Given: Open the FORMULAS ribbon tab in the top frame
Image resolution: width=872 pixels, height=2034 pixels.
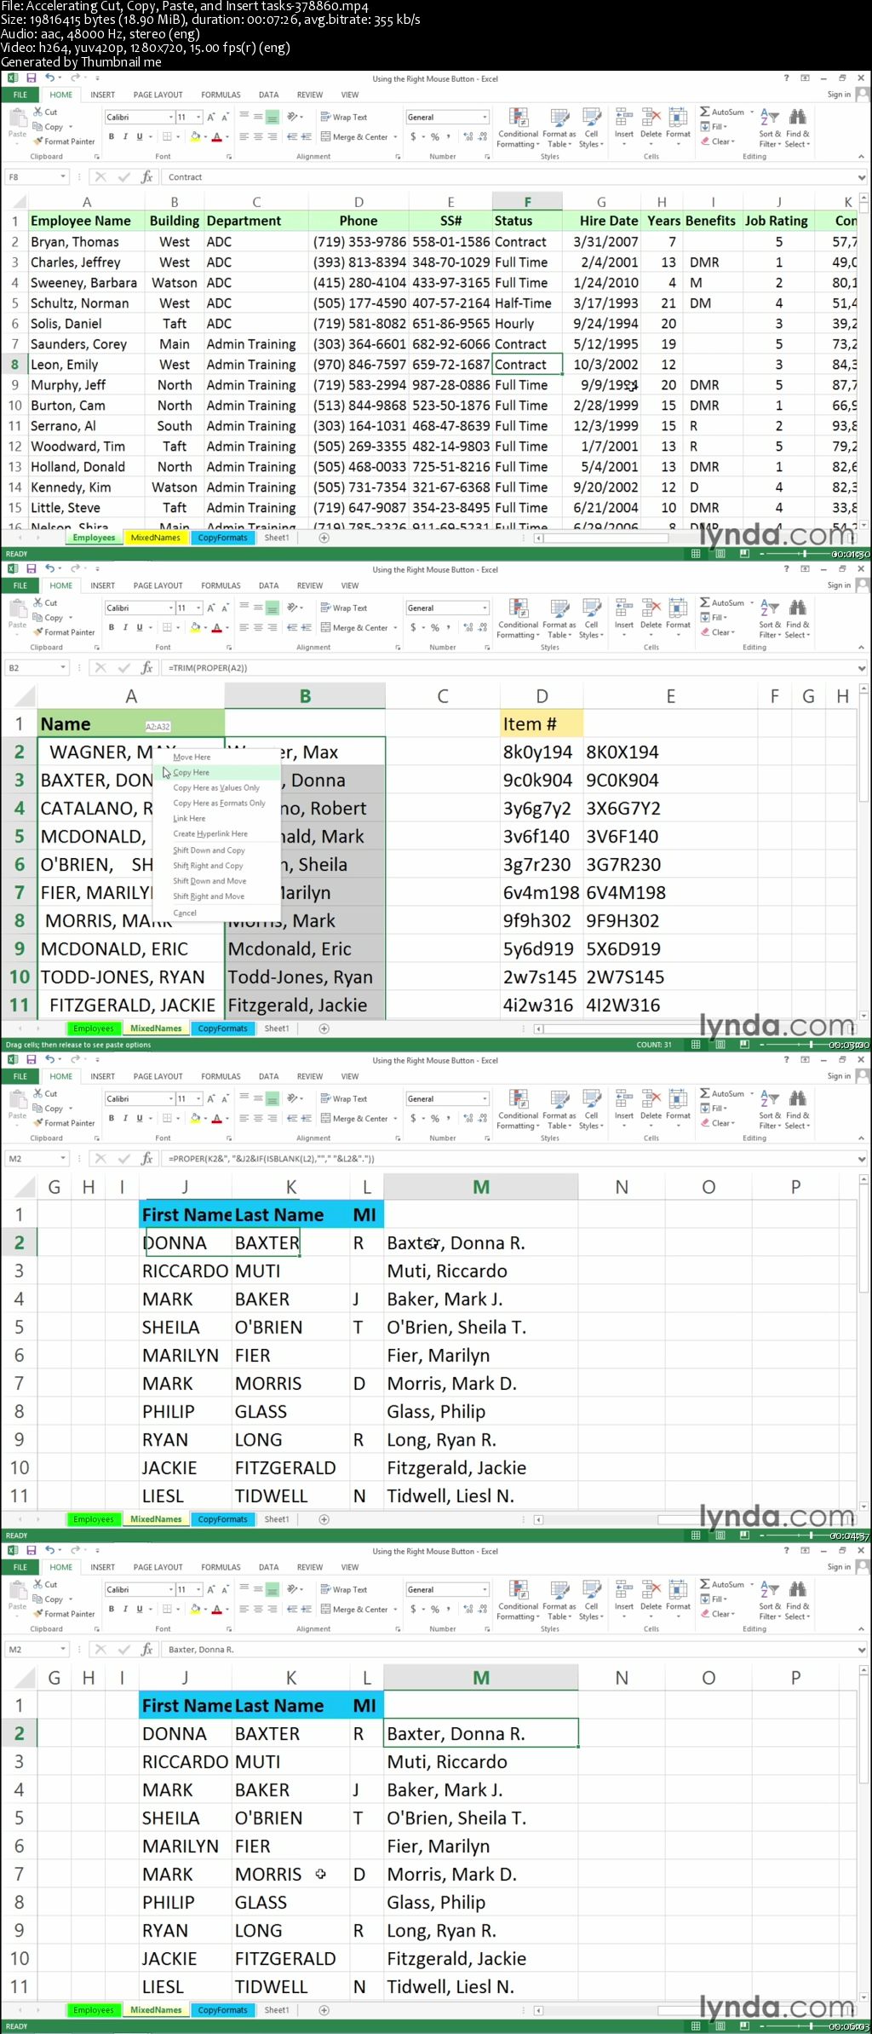Looking at the screenshot, I should [x=221, y=95].
